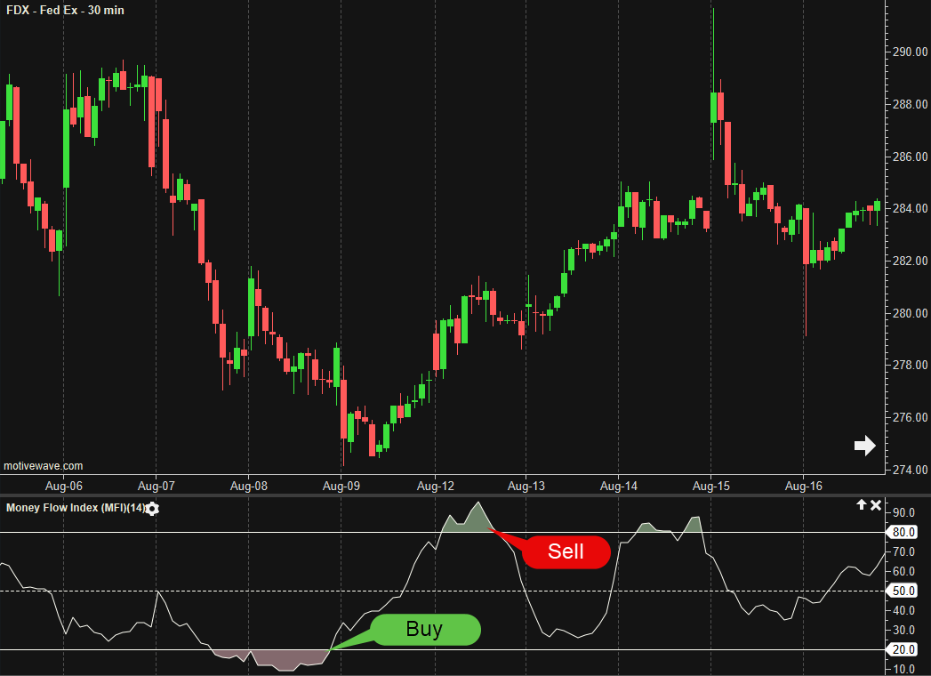The height and width of the screenshot is (676, 931).
Task: Select the 50.0 midline level tag
Action: [x=903, y=591]
